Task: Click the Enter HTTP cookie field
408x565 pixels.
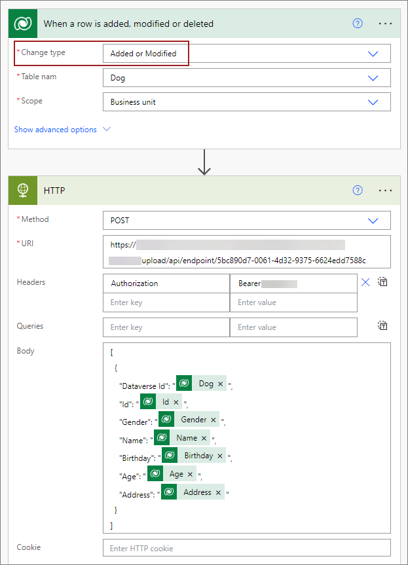Action: [x=247, y=548]
